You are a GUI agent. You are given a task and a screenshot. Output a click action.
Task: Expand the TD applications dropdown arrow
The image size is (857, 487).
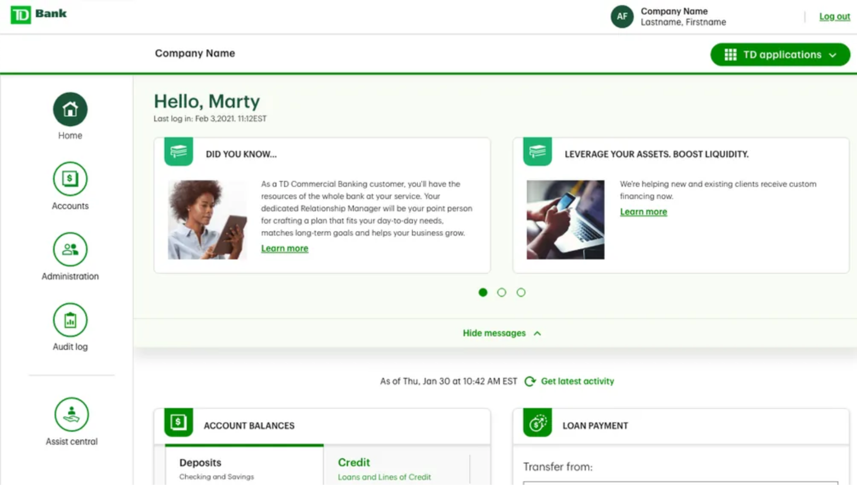click(x=832, y=55)
